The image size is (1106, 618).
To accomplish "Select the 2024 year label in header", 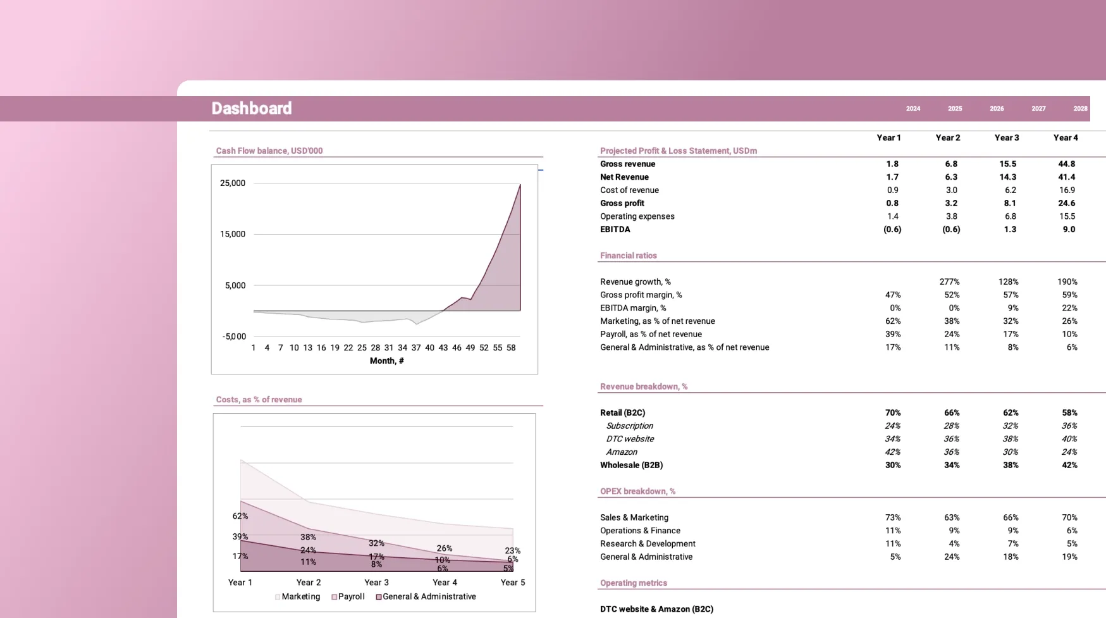I will pos(912,109).
